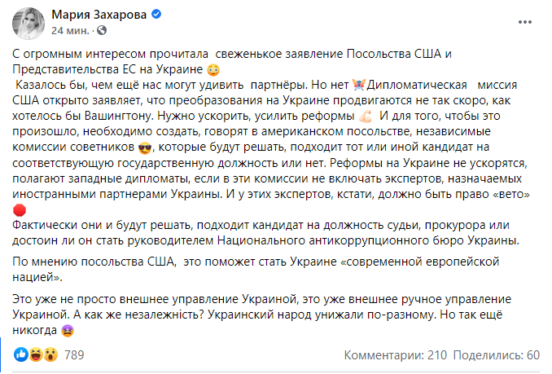Open Мария Захарова's profile picture
This screenshot has width=552, height=374.
tap(28, 24)
